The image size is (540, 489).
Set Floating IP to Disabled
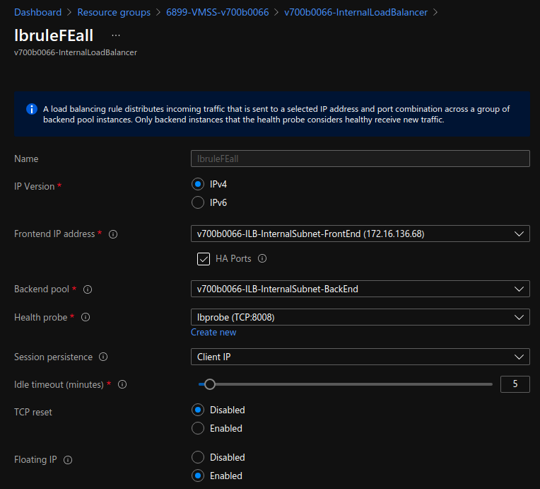(x=198, y=457)
